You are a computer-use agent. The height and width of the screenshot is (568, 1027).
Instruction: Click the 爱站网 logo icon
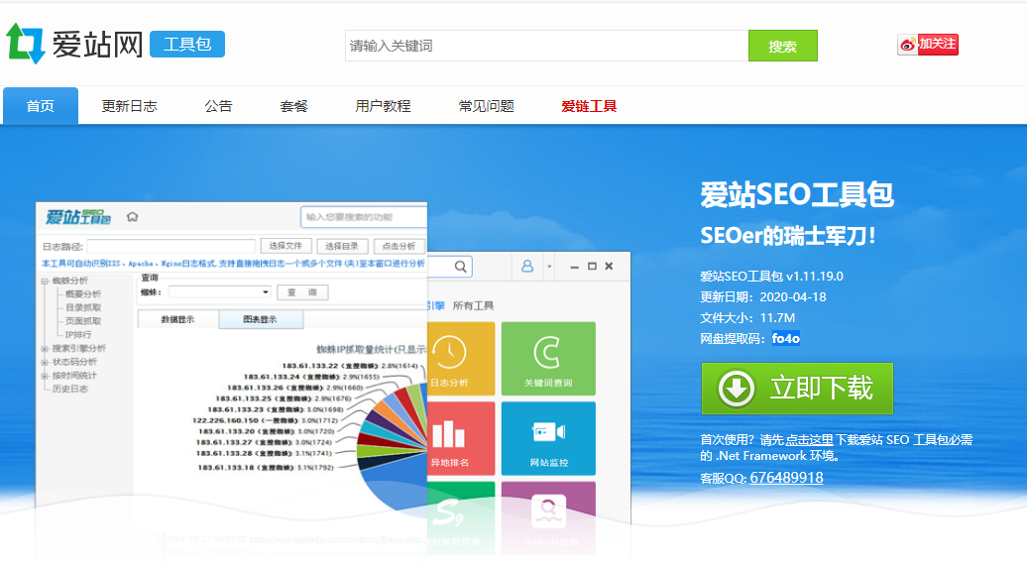(26, 44)
